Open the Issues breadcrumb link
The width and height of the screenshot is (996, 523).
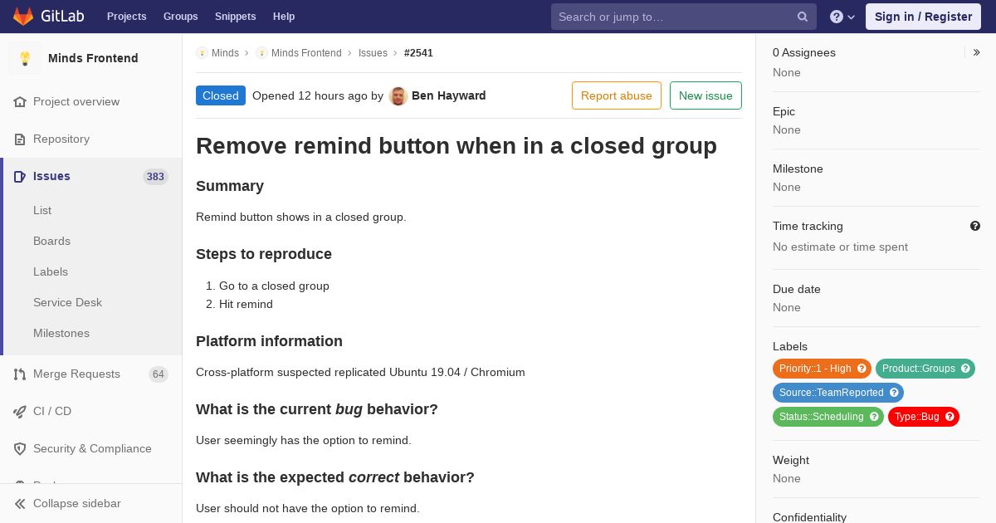[x=373, y=53]
